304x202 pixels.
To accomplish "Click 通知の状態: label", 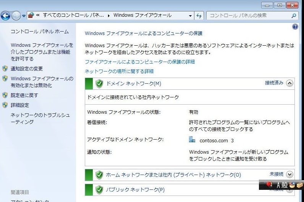I will pyautogui.click(x=99, y=152).
